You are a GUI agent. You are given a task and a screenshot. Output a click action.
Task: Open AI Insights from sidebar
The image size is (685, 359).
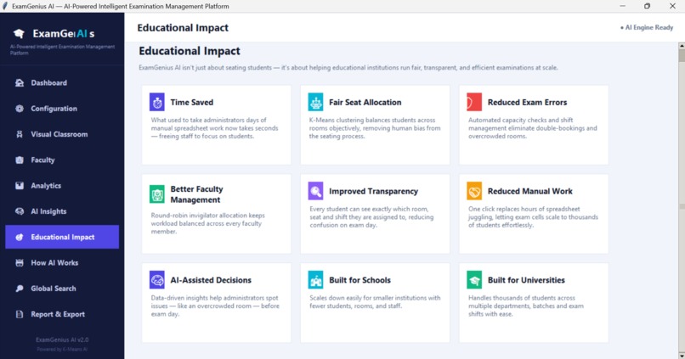[62, 211]
